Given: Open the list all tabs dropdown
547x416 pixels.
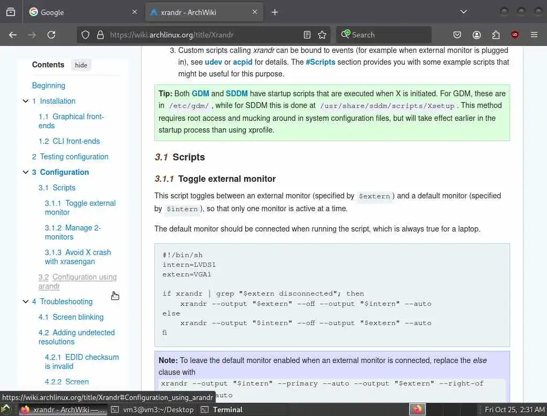Looking at the screenshot, I should point(463,12).
